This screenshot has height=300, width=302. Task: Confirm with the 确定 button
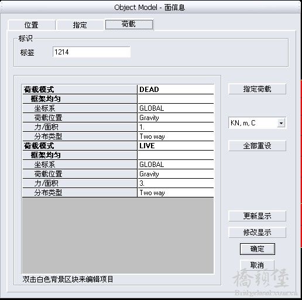(x=258, y=249)
